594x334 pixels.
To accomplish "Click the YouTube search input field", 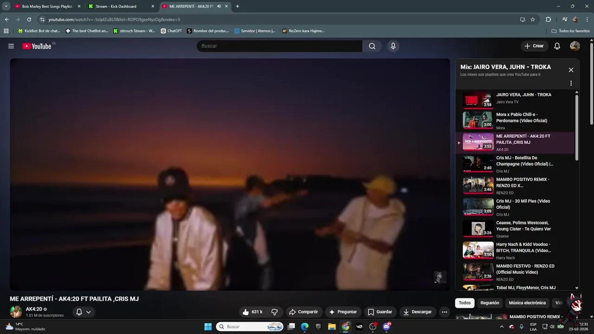I will (279, 46).
